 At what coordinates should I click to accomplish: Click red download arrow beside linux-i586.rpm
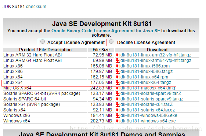117,66
